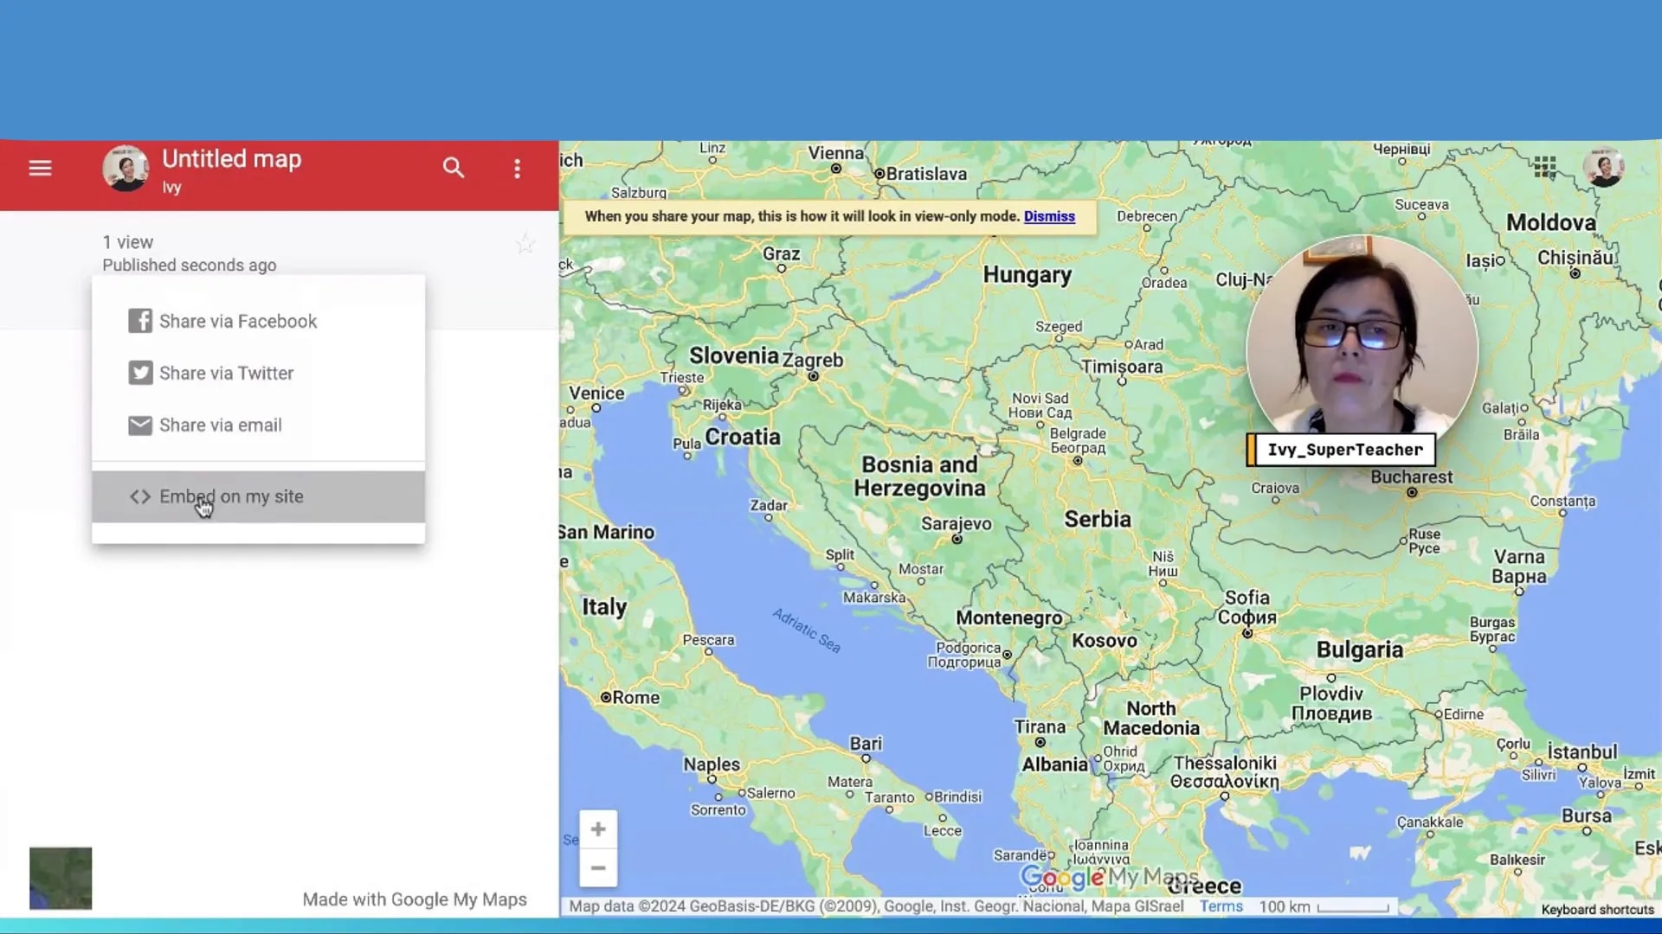Open the three-dot options menu
The width and height of the screenshot is (1662, 934).
[517, 169]
